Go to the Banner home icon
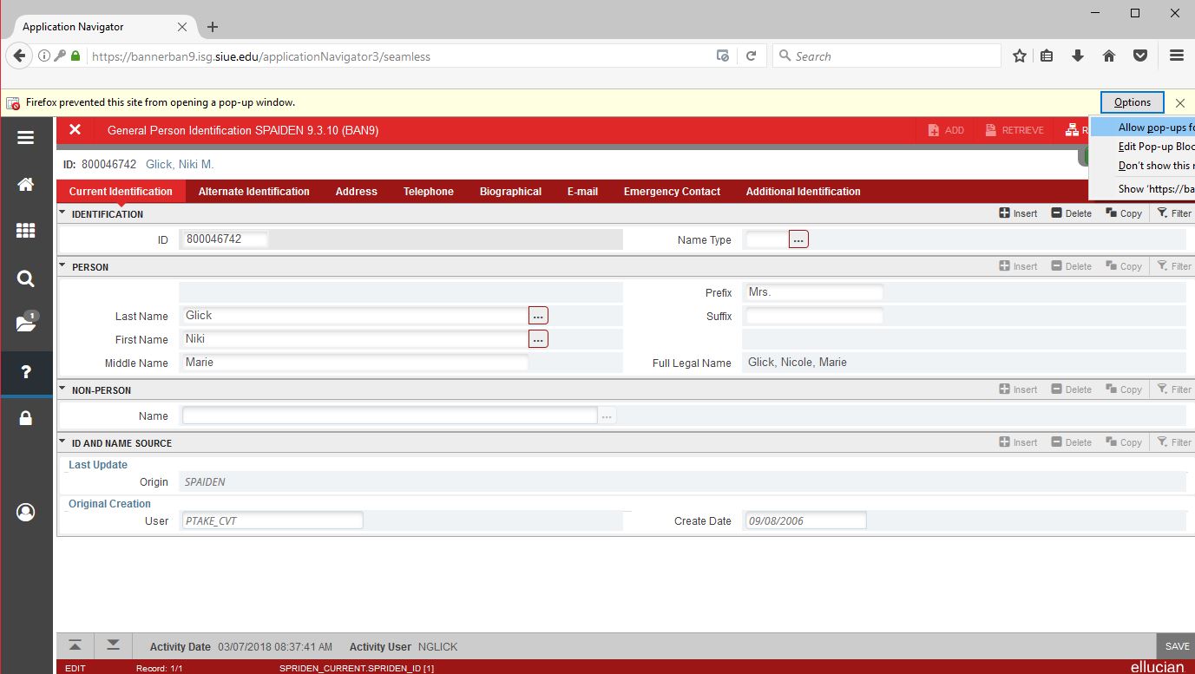The image size is (1195, 674). coord(26,184)
